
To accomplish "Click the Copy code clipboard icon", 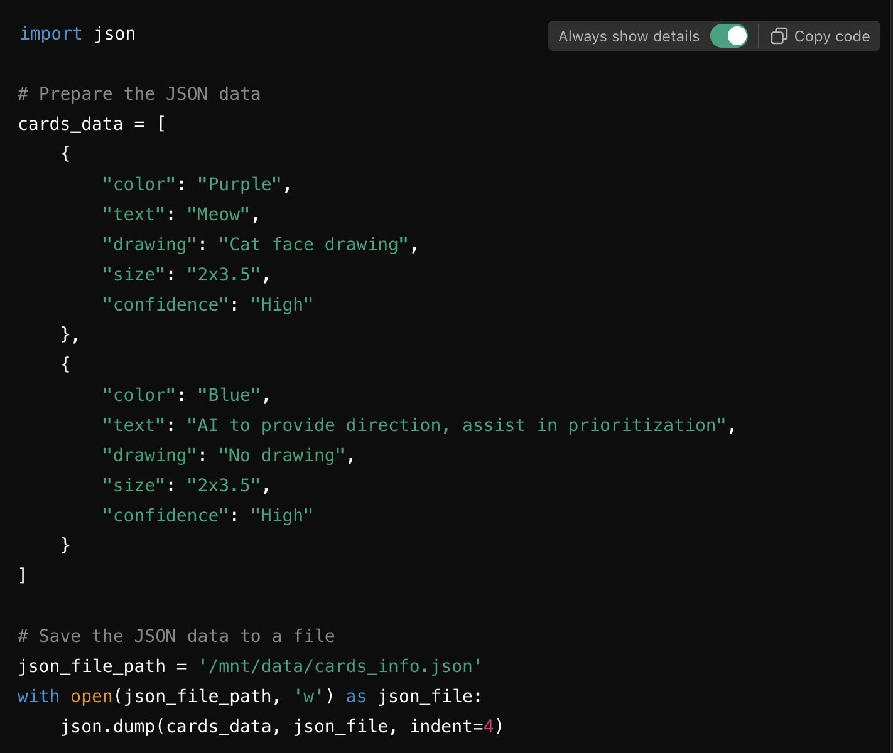I will [779, 36].
